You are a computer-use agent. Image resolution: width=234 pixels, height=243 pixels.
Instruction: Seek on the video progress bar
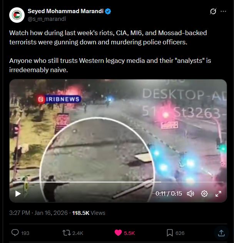(x=118, y=182)
